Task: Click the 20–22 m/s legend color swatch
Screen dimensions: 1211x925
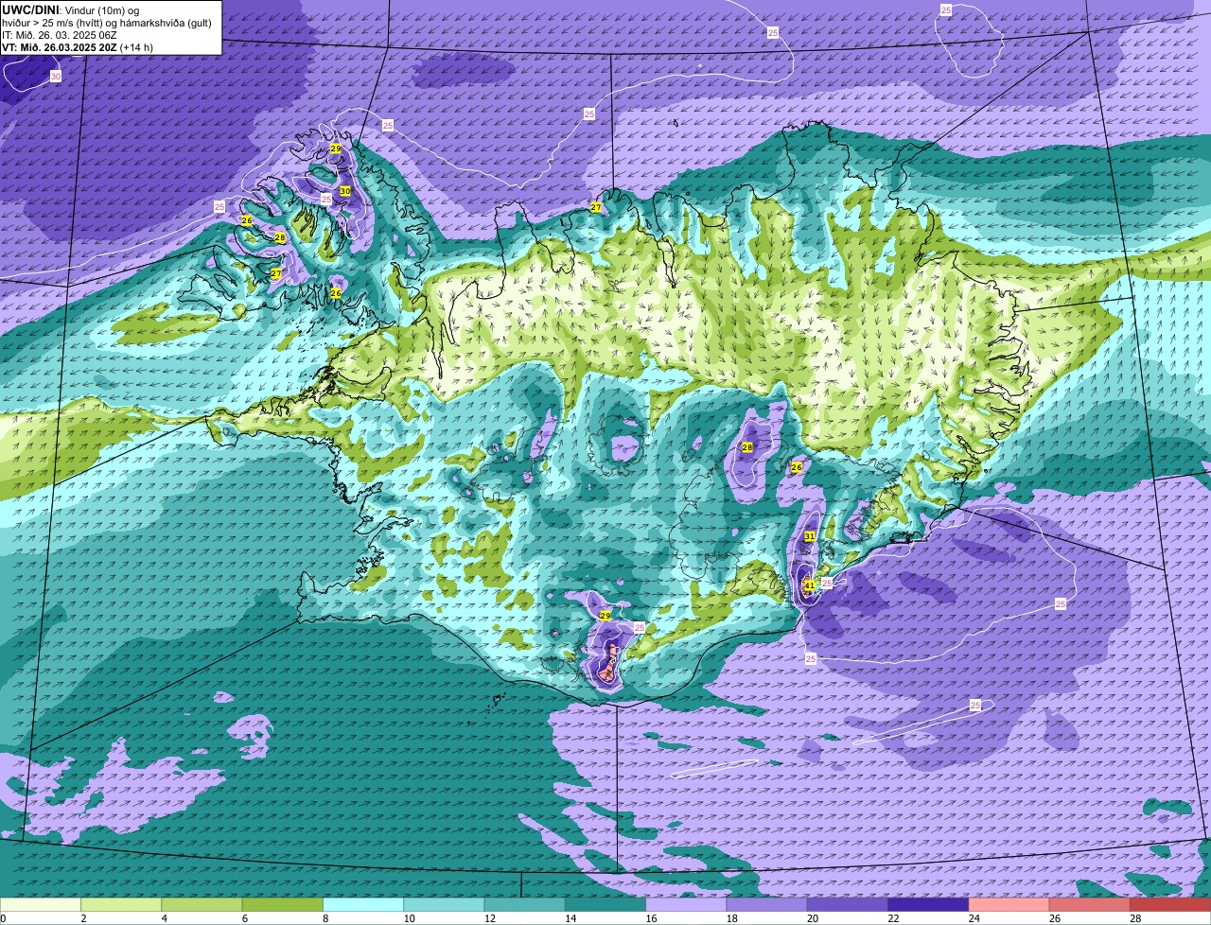Action: 848,904
